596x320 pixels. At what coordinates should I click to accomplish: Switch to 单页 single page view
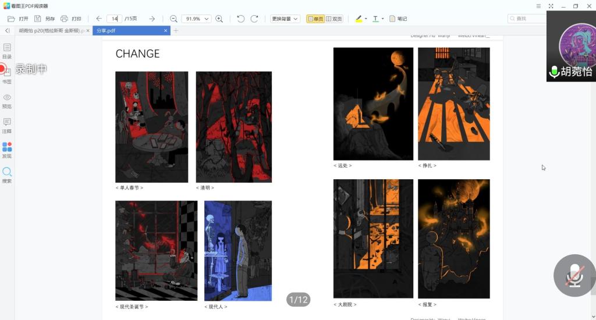(315, 19)
